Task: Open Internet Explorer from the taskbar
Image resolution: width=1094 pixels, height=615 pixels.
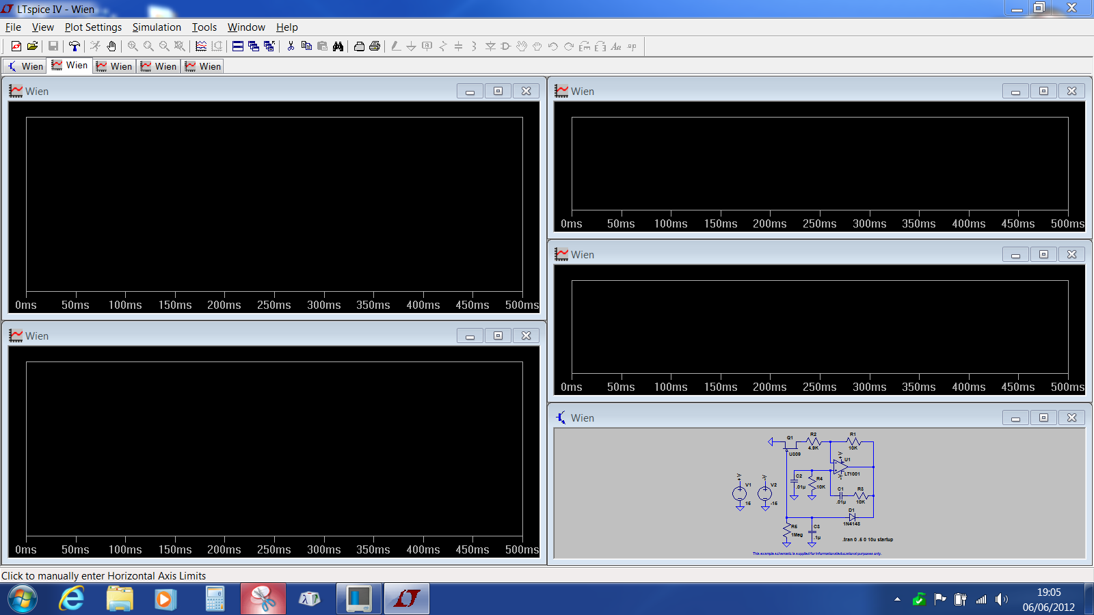Action: click(x=71, y=599)
